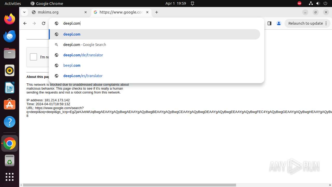Click magnifier icon of Google Search suggestion
The width and height of the screenshot is (332, 187).
(57, 45)
